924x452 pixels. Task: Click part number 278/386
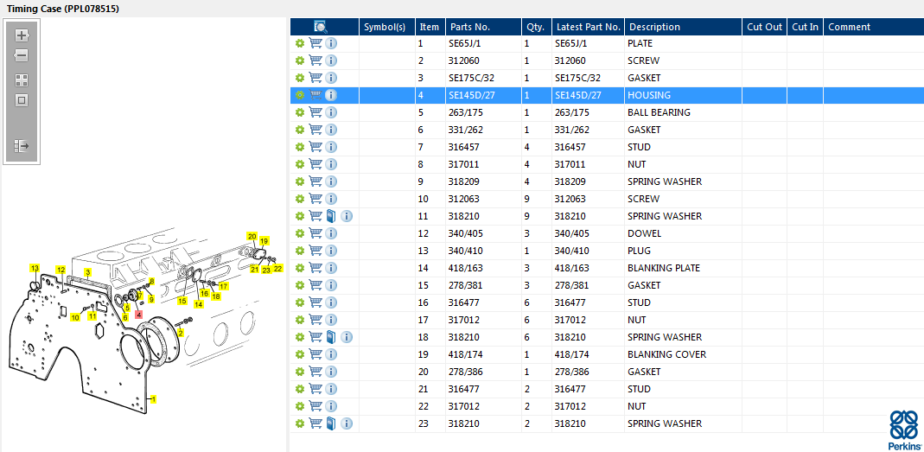click(x=466, y=372)
